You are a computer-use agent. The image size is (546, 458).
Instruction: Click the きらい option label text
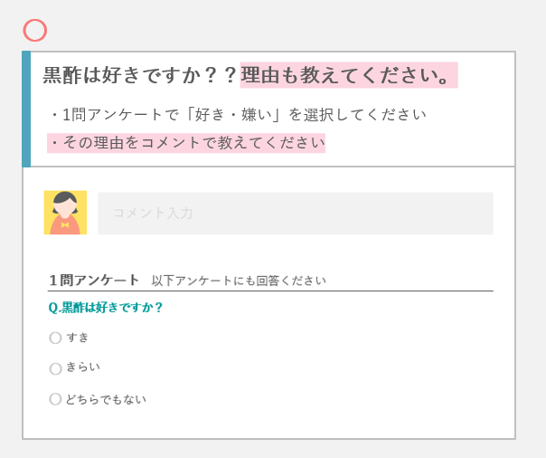(83, 367)
